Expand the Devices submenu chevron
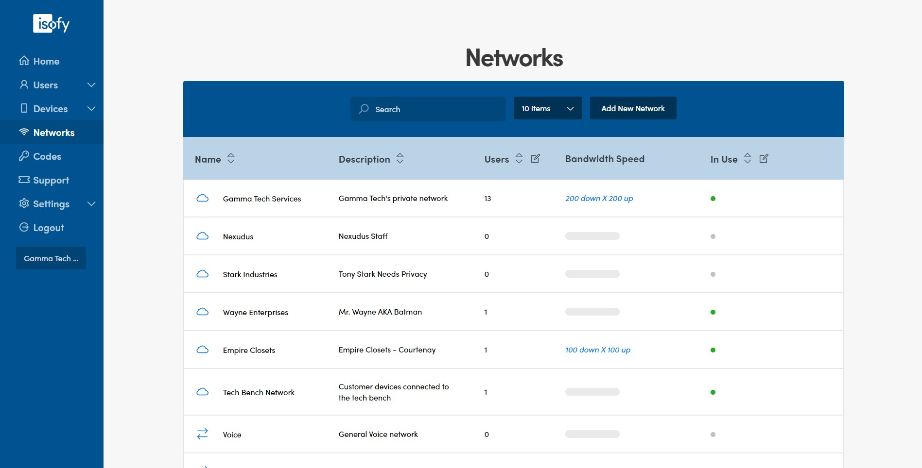Image resolution: width=922 pixels, height=468 pixels. click(x=91, y=108)
